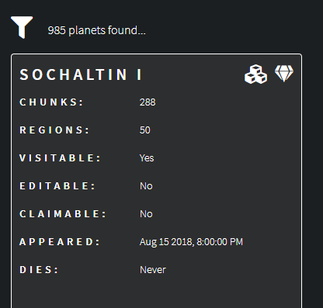Click the No value beside EDITABLE
Image resolution: width=323 pixels, height=308 pixels.
tap(146, 186)
